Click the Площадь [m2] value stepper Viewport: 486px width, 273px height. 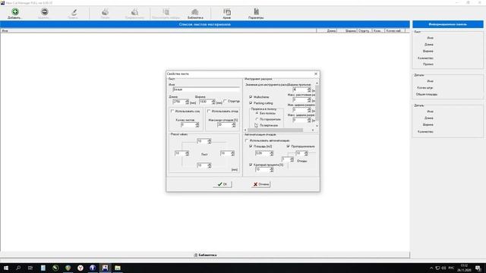(x=272, y=153)
